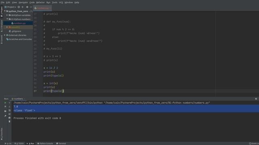Viewport: 259px width, 145px height.
Task: Click the code line 'x = 14 / 2'
Action: coord(51,68)
